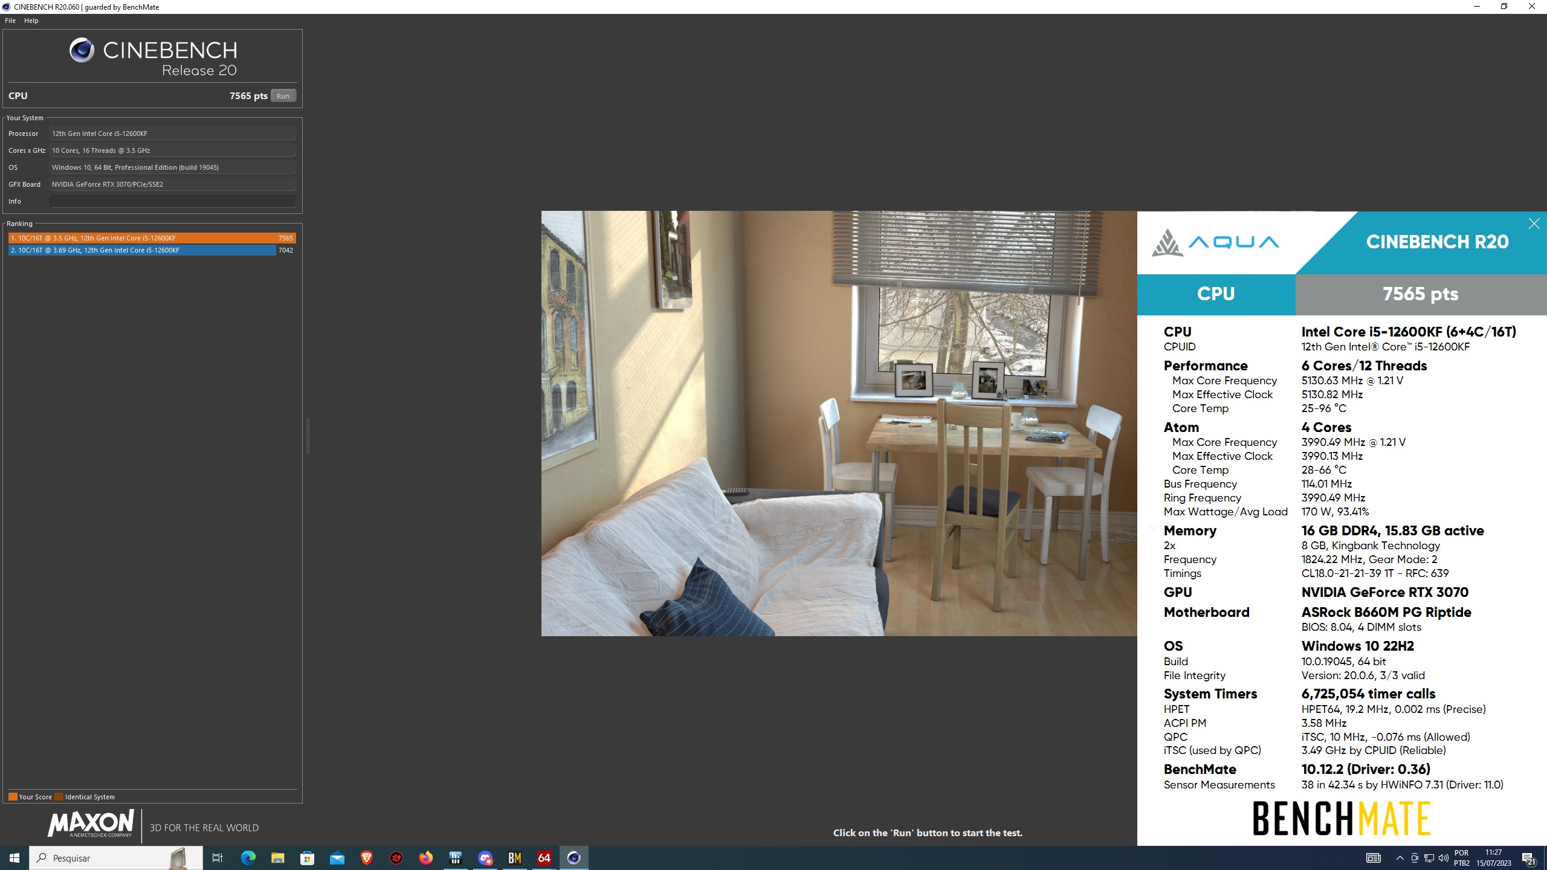Viewport: 1547px width, 870px height.
Task: Open the blue bars app on taskbar
Action: [x=456, y=858]
